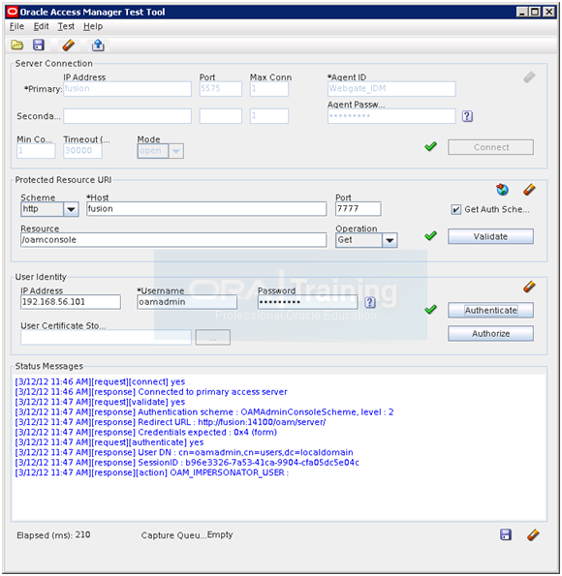Click the greyed eraser icon in Server Connection
The width and height of the screenshot is (562, 576).
pos(529,77)
